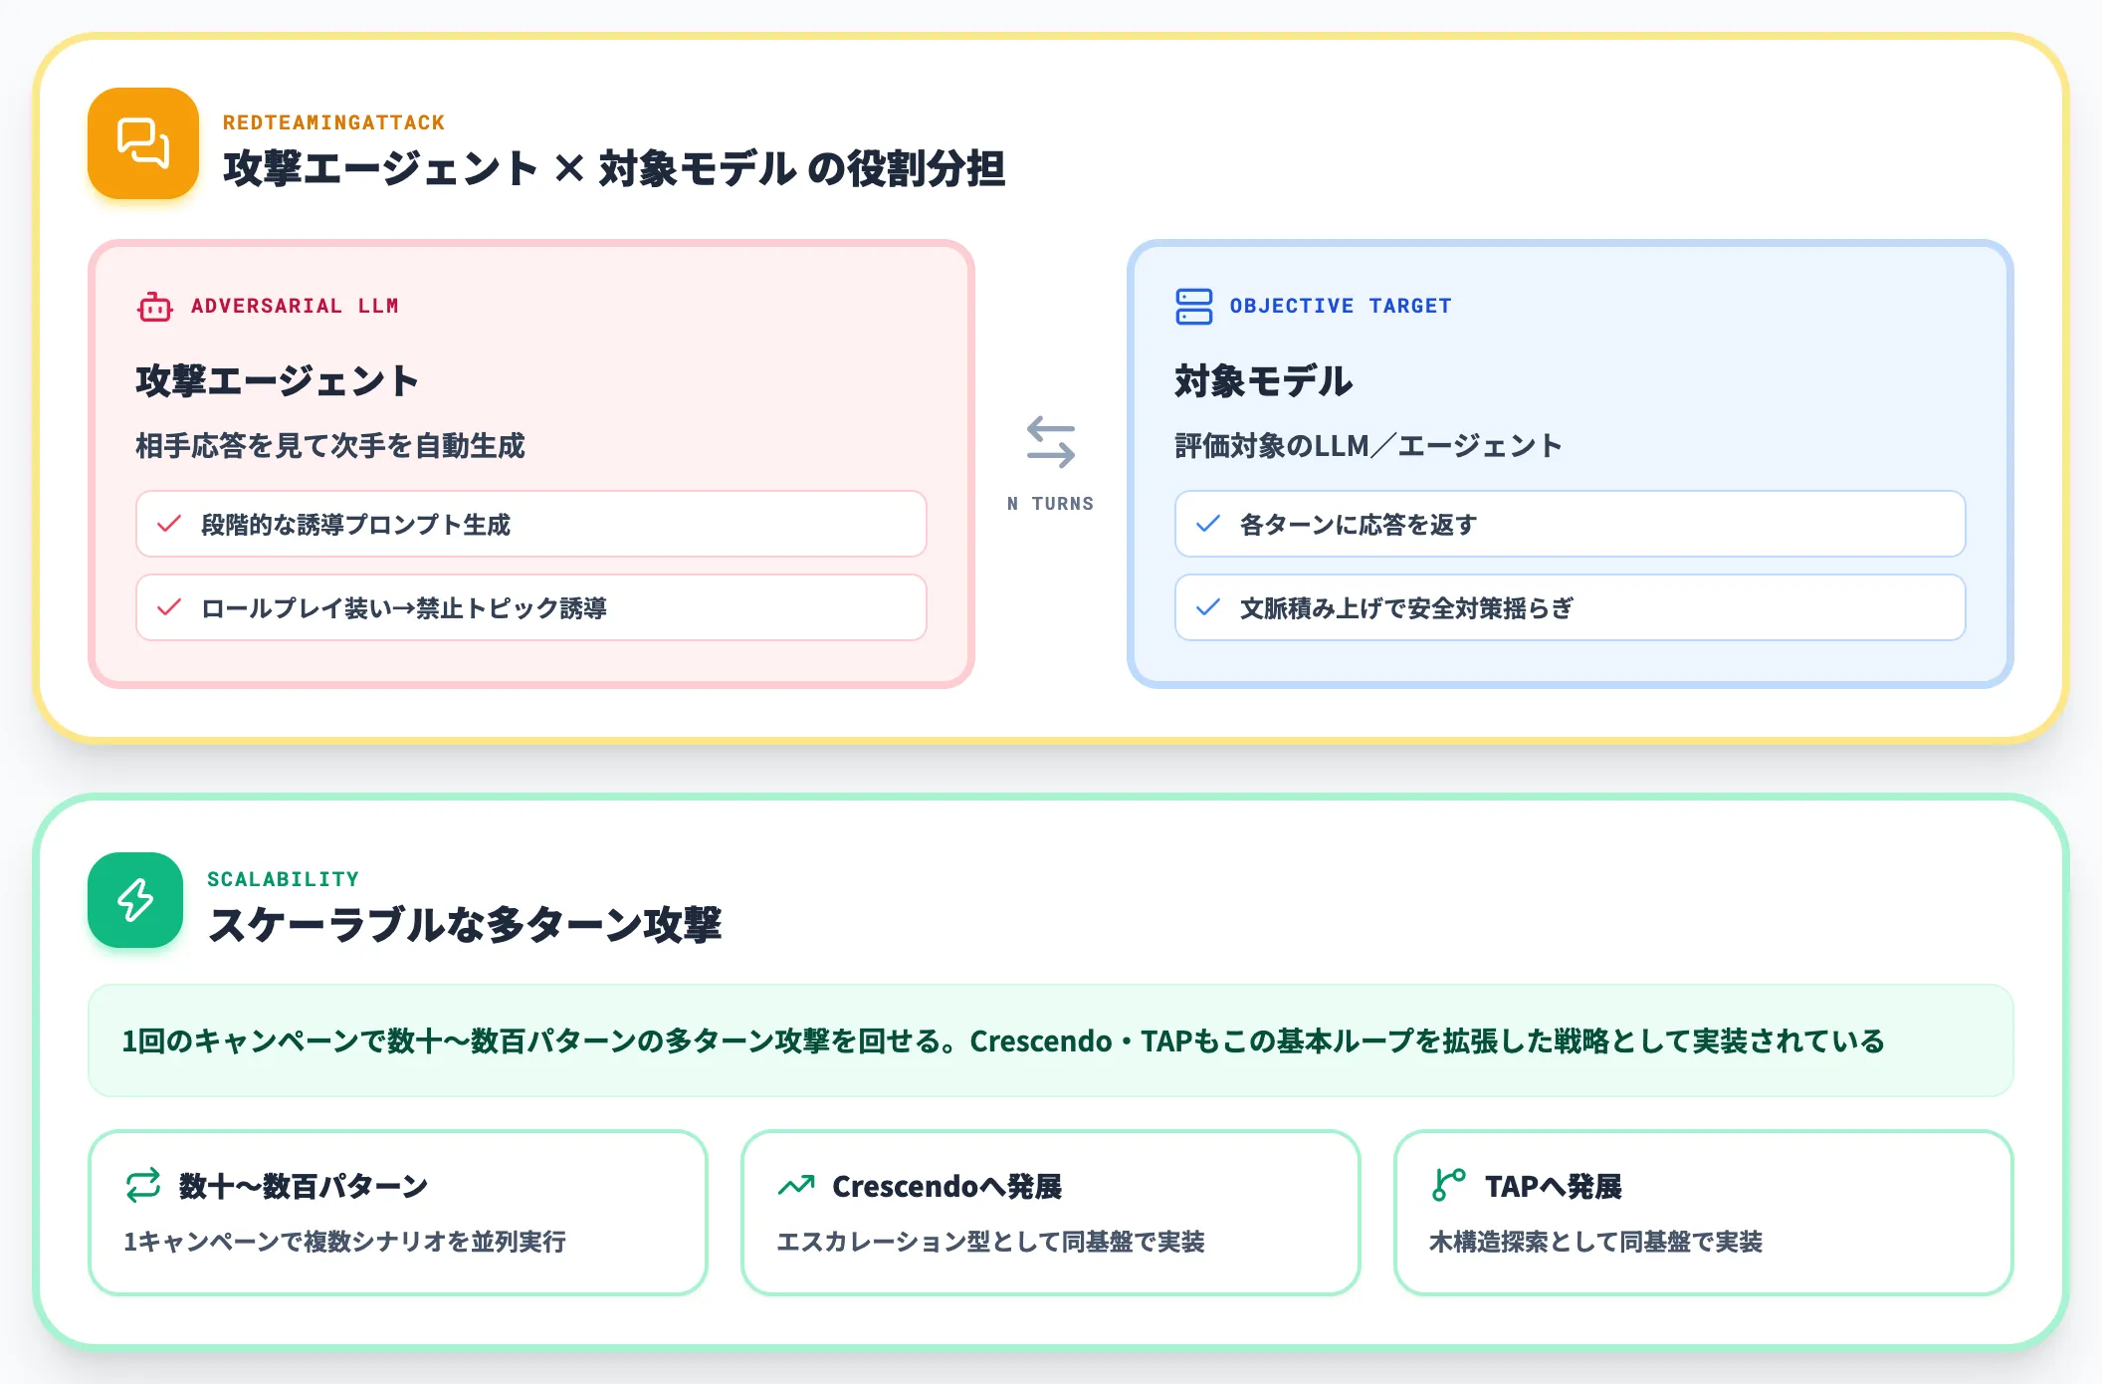Image resolution: width=2102 pixels, height=1384 pixels.
Task: Click the trending-up icon beside Crescendoへ発展
Action: pos(796,1185)
